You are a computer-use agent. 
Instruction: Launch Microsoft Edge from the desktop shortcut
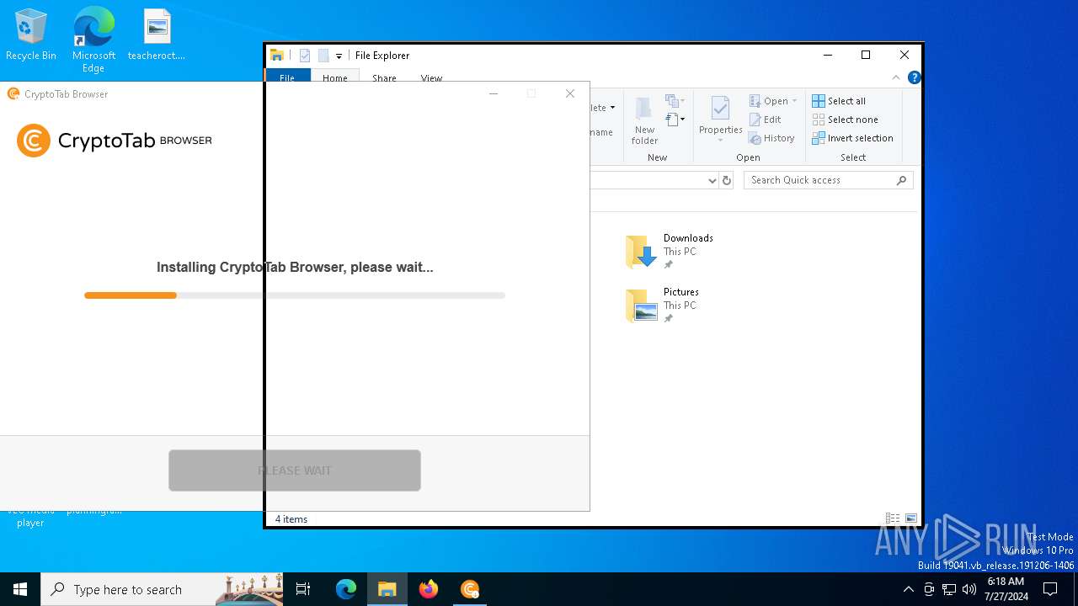pos(93,40)
